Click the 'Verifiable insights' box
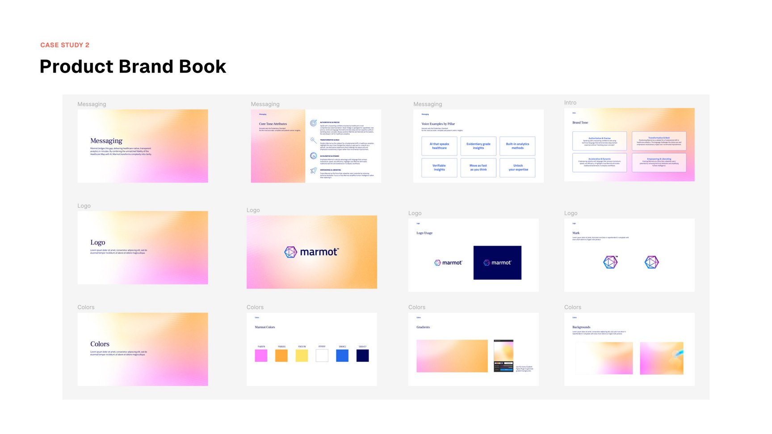The height and width of the screenshot is (434, 772). [439, 167]
